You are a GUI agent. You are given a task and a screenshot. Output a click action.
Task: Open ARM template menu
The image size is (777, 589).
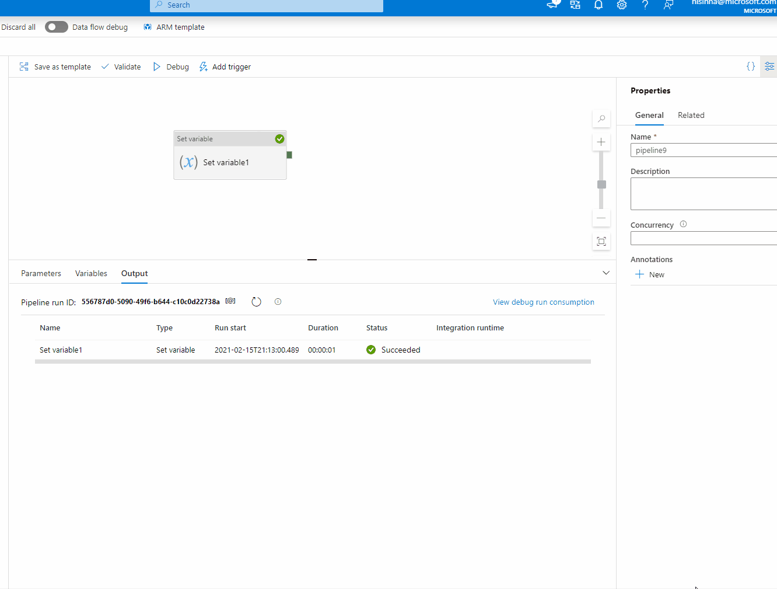point(174,27)
